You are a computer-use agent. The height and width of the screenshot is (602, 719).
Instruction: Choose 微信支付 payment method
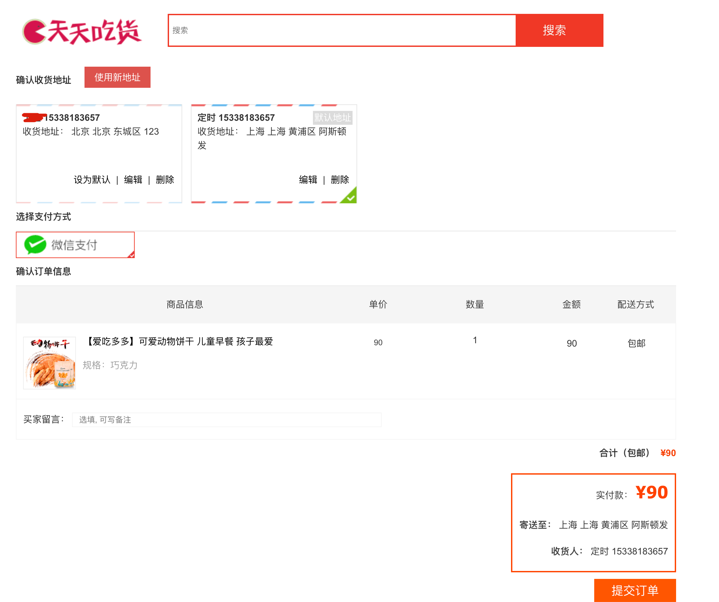pyautogui.click(x=75, y=245)
